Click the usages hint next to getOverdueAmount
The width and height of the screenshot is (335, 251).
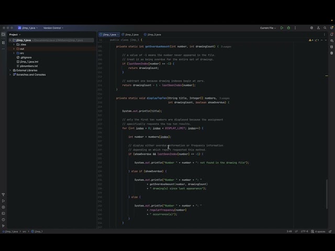tap(226, 47)
